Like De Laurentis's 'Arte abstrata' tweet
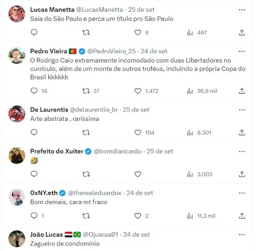 click(138, 133)
